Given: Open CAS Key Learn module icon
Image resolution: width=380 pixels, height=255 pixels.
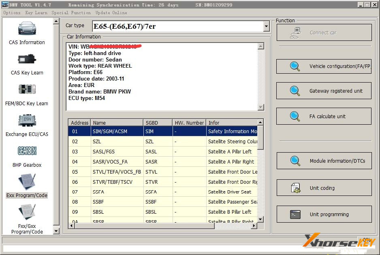Looking at the screenshot, I should pos(27,59).
